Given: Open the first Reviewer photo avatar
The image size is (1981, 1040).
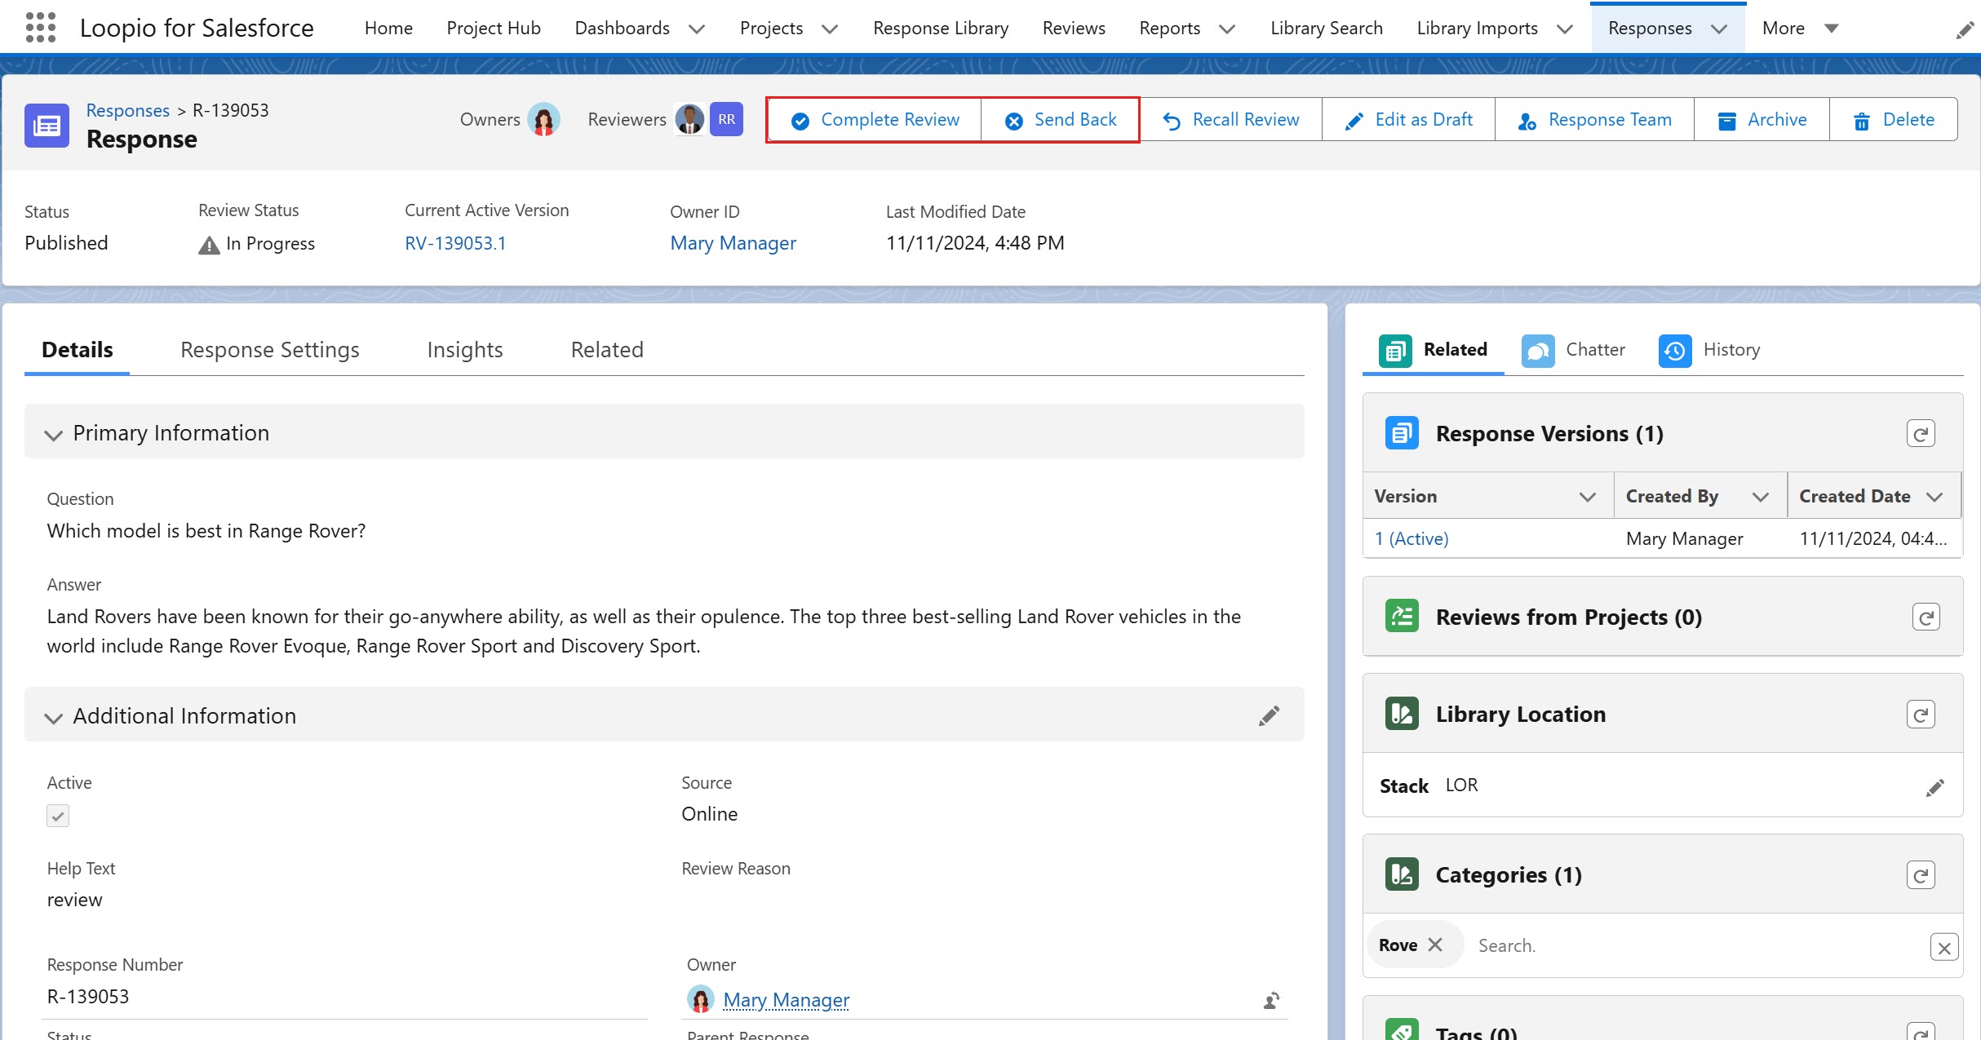Looking at the screenshot, I should click(689, 119).
